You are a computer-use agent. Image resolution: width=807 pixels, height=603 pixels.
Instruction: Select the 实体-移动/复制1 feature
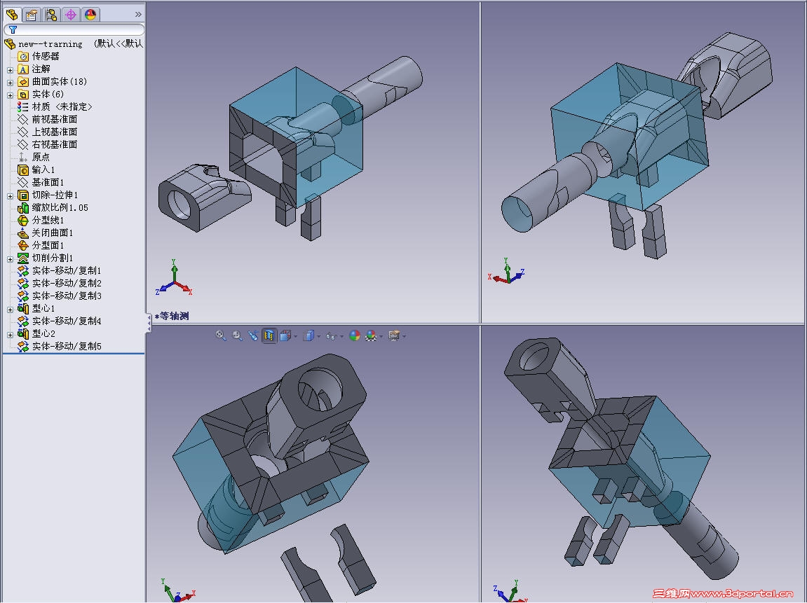pyautogui.click(x=67, y=270)
